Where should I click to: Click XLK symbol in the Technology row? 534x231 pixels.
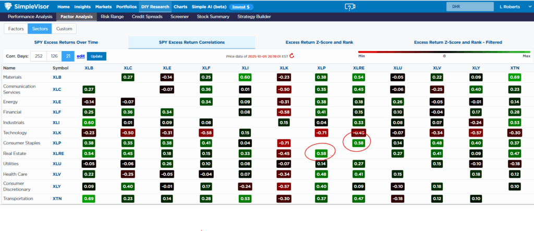(x=57, y=132)
